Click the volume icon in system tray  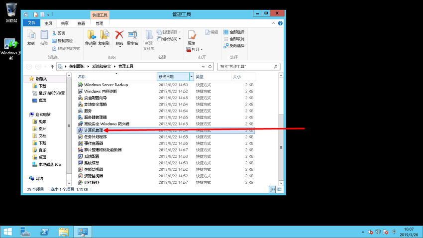(370, 232)
